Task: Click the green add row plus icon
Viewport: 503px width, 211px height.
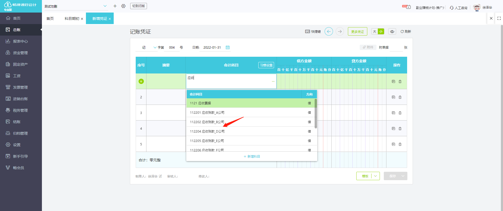Action: (141, 81)
